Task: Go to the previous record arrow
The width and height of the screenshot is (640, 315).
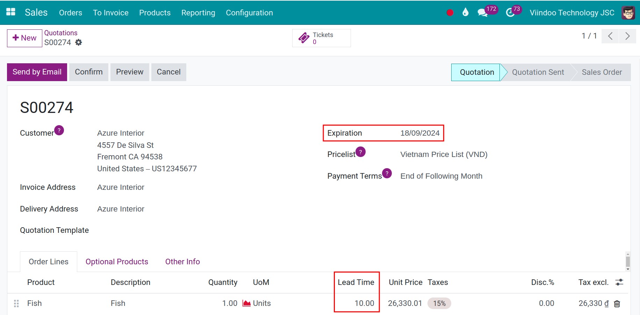Action: click(x=610, y=36)
